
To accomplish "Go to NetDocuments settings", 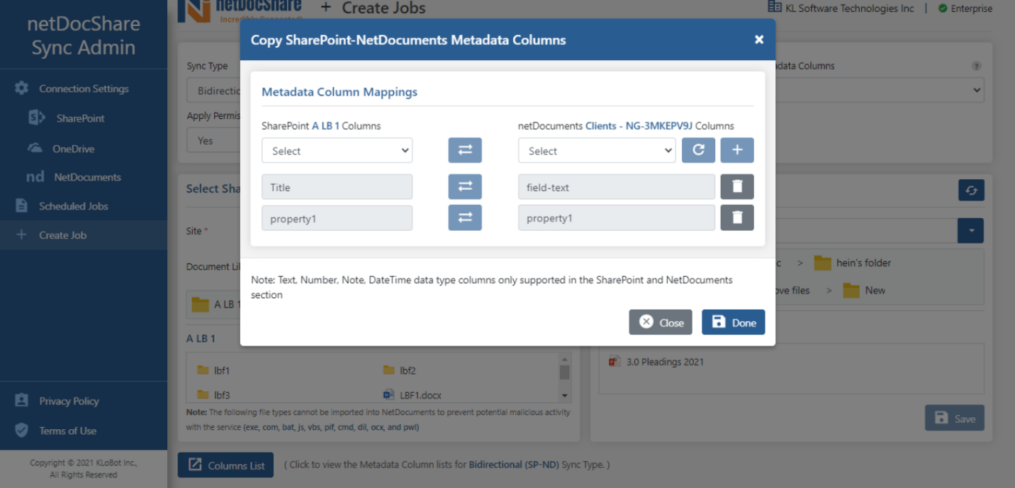I will point(88,177).
